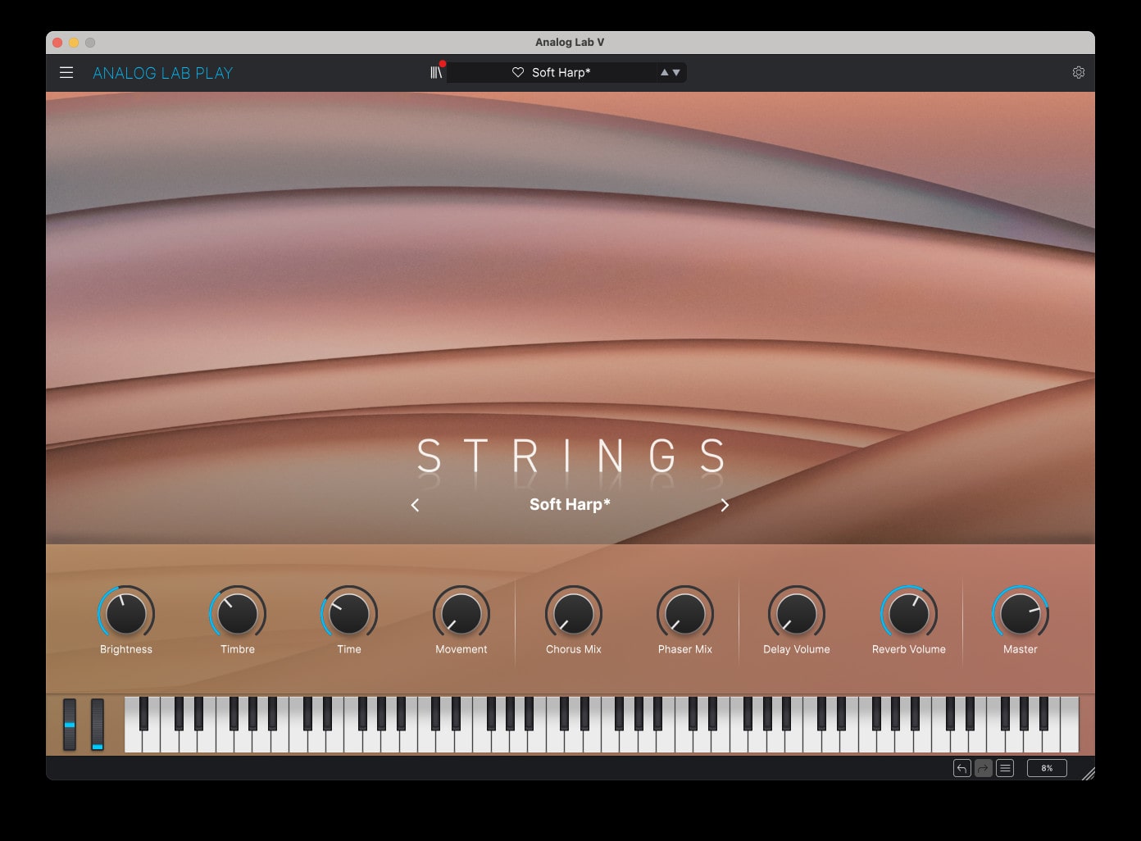Click the Redo arrow in the status bar
Screen dimensions: 1141x841
[984, 768]
